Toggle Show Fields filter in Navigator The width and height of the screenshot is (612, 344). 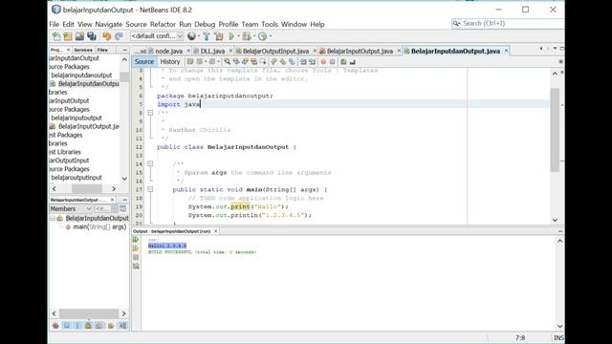point(66,325)
